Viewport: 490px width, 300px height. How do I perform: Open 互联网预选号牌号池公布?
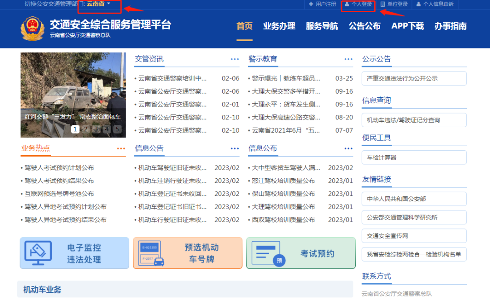click(x=59, y=194)
